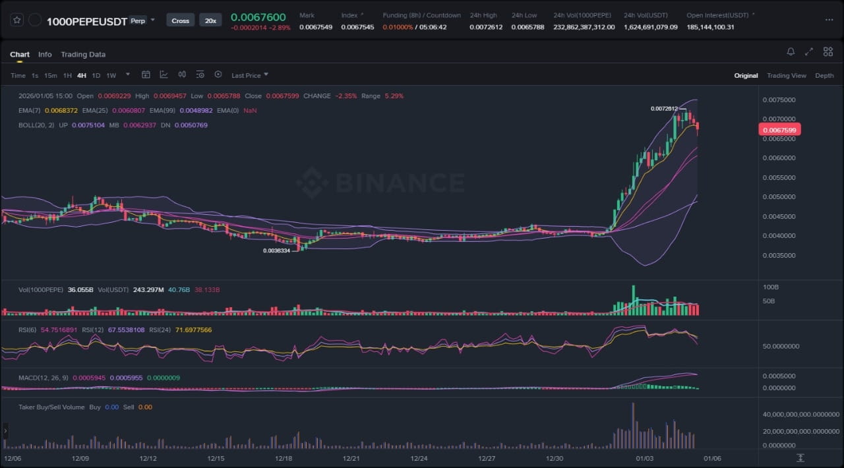
Task: Open the date range calendar icon
Action: pyautogui.click(x=146, y=74)
